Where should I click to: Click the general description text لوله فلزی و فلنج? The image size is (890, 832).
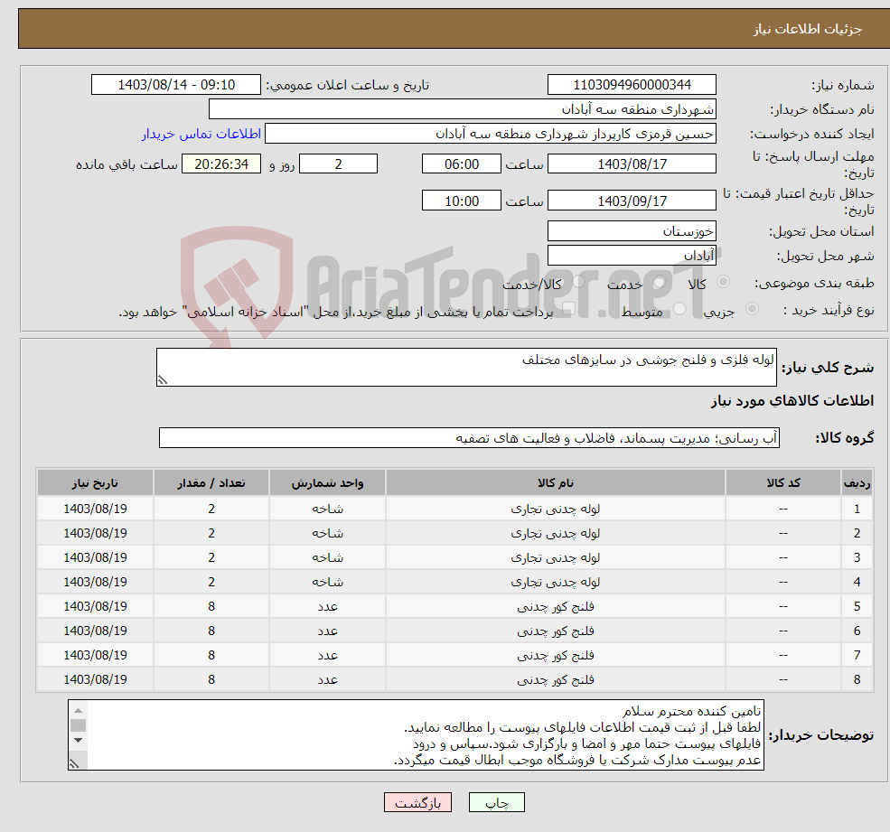pos(648,360)
